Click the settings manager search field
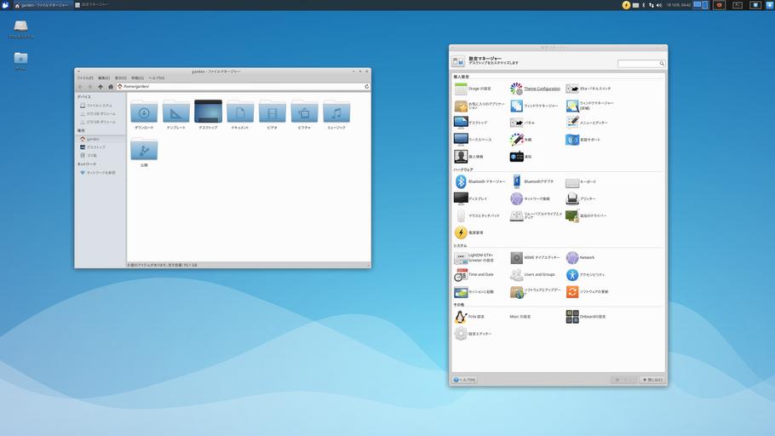The width and height of the screenshot is (775, 436). [x=640, y=63]
